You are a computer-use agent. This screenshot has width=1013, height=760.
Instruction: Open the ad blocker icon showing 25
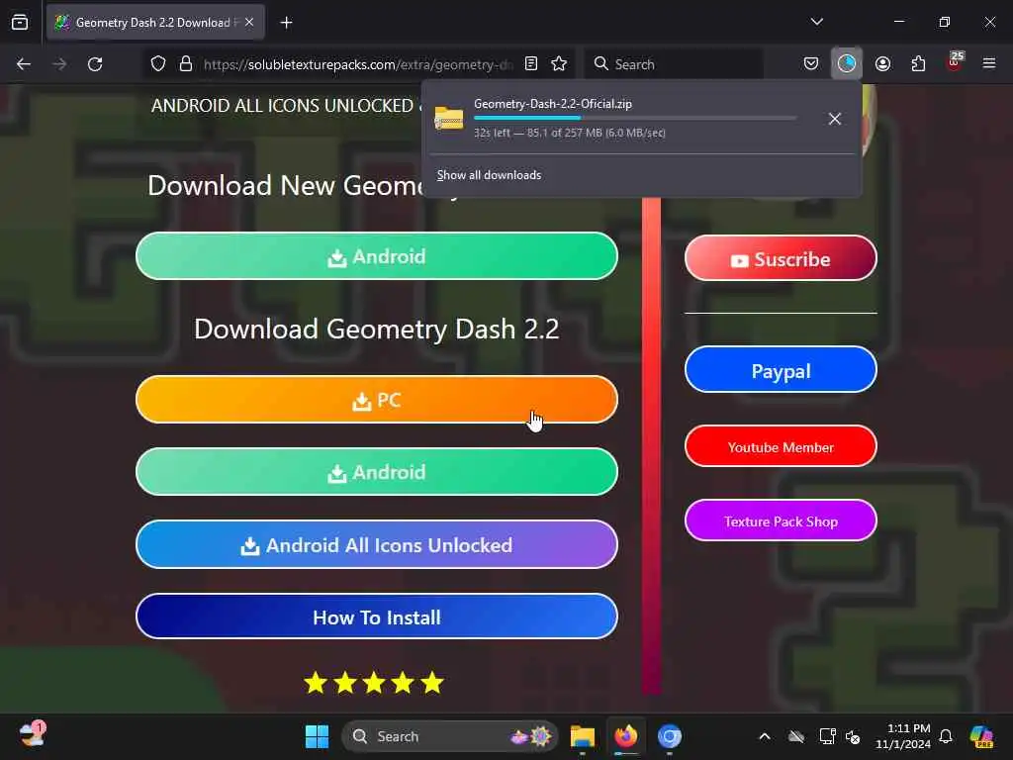tap(955, 62)
